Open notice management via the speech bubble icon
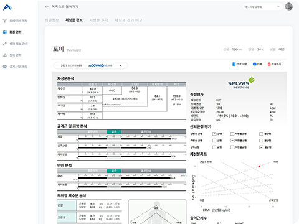 click(5, 67)
